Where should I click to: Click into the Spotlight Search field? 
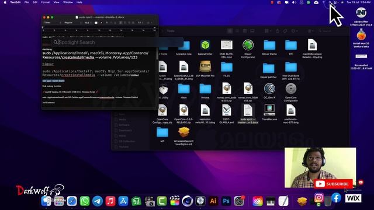pyautogui.click(x=118, y=43)
